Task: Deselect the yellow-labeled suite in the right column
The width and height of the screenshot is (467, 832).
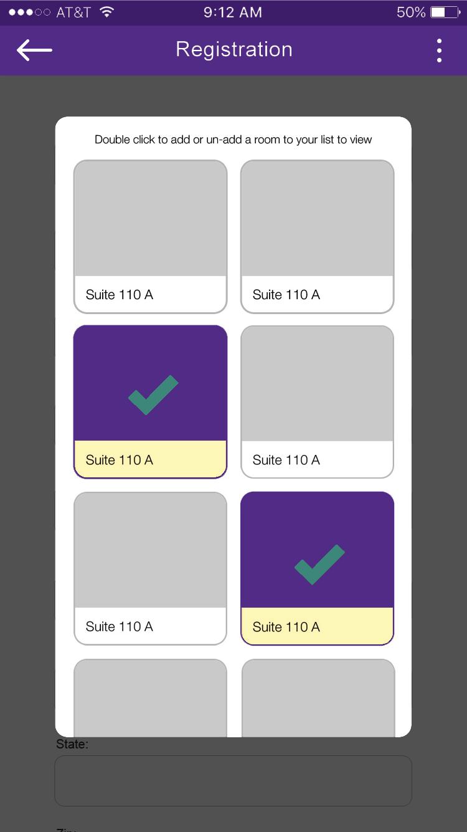Action: [317, 626]
